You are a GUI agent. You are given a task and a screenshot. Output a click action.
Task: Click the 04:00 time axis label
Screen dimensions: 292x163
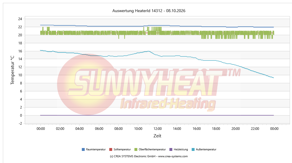point(80,129)
